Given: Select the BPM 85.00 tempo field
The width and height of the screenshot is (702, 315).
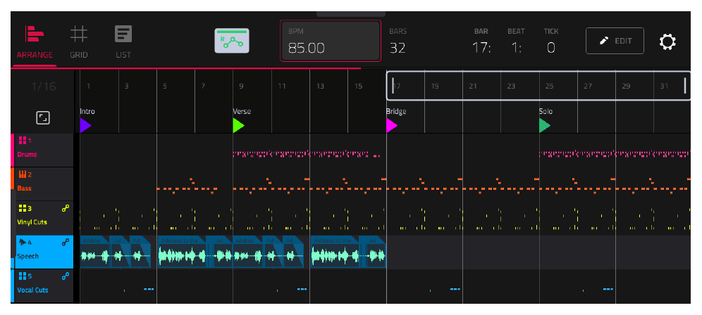Looking at the screenshot, I should [331, 41].
